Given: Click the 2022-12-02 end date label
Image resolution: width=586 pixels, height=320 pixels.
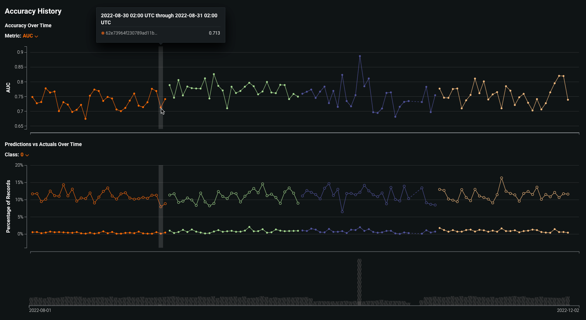Looking at the screenshot, I should tap(568, 310).
